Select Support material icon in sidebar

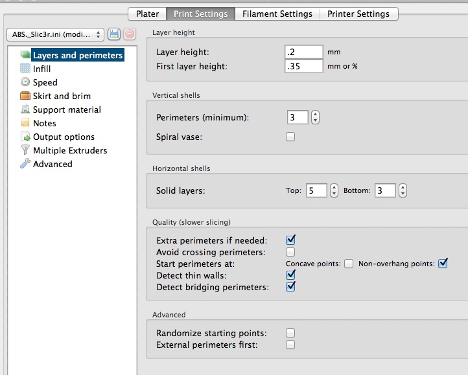pos(25,109)
